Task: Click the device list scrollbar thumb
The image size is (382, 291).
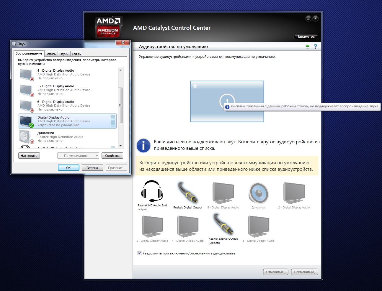Action: point(120,105)
